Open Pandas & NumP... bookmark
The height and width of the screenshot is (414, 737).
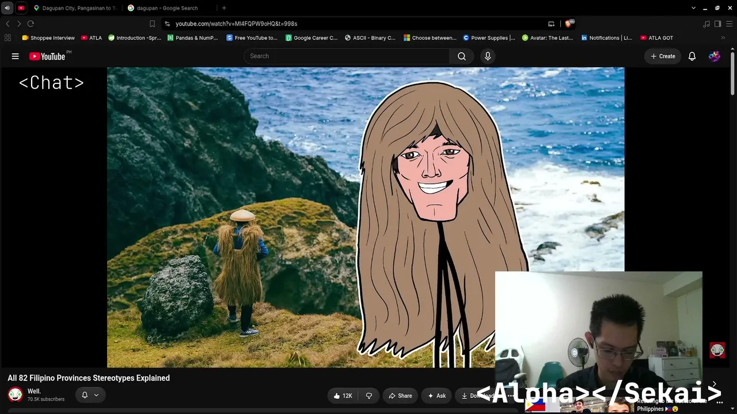(193, 38)
